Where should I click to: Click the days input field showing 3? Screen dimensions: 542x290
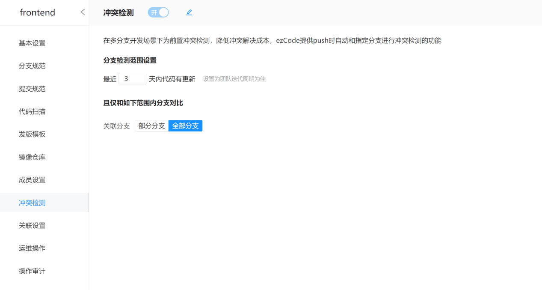point(133,79)
